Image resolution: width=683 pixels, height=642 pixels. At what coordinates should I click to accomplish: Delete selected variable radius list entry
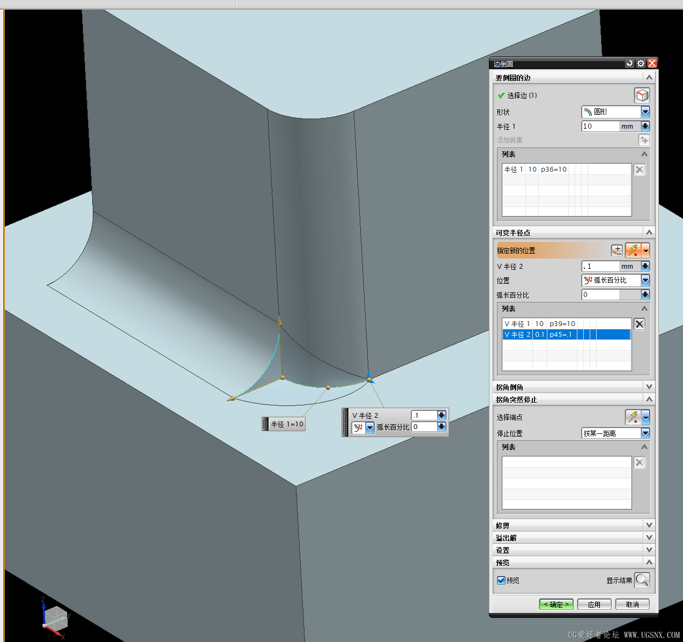point(640,324)
